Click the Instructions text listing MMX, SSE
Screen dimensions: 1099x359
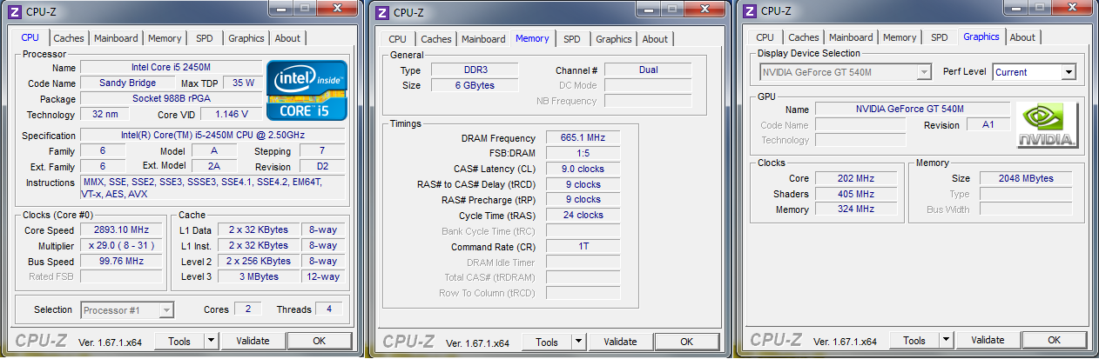coord(212,188)
